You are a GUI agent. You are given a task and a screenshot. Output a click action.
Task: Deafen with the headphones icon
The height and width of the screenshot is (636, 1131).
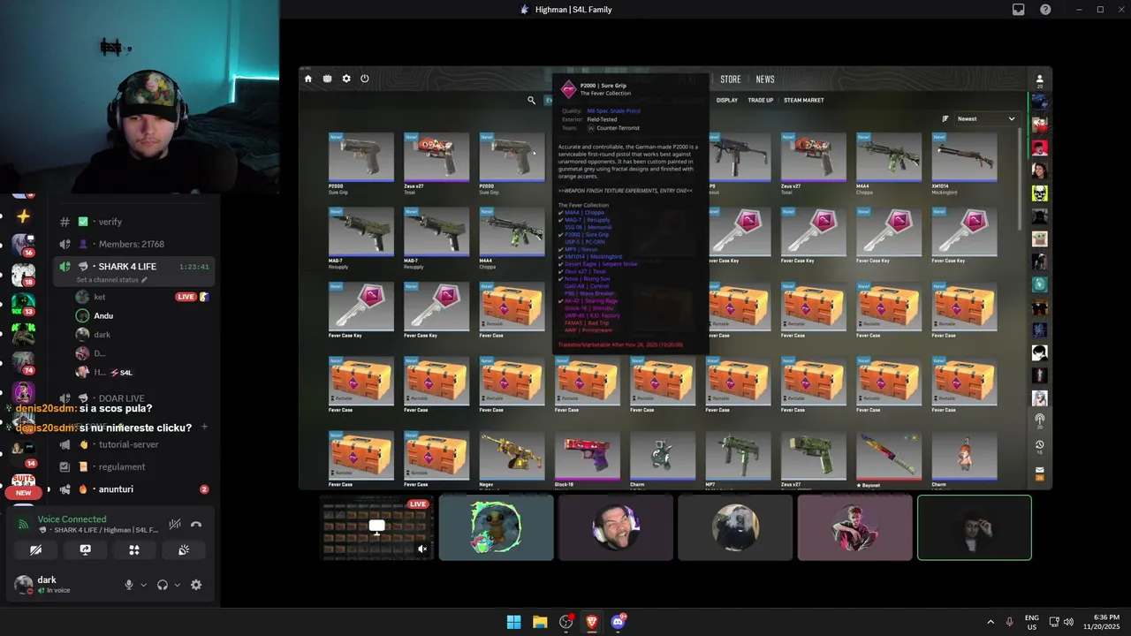click(163, 585)
